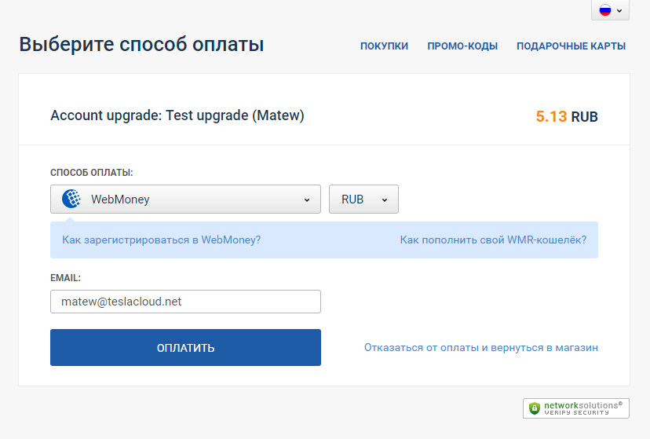Click the WebMoney globe logo icon

click(x=71, y=199)
